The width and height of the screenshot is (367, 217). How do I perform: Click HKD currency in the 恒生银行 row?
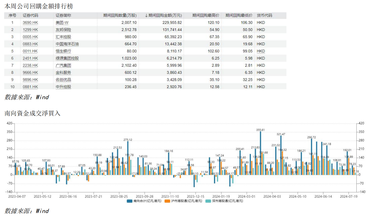261,51
